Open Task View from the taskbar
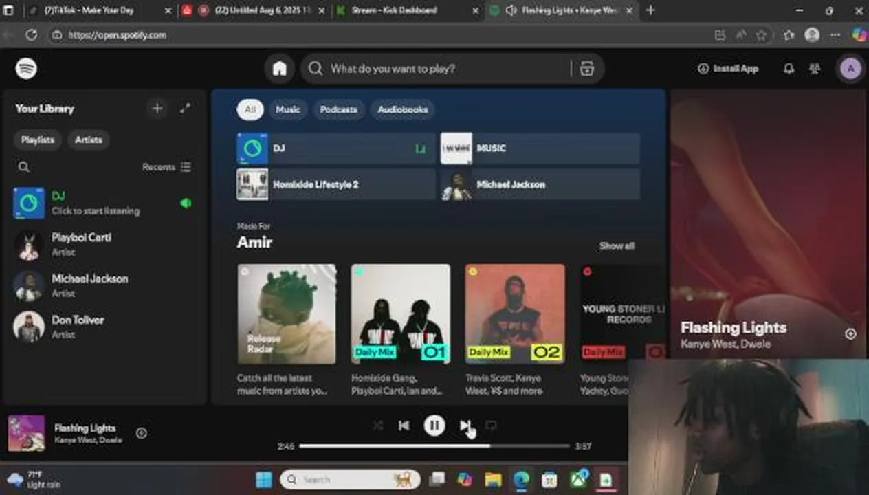Viewport: 869px width, 495px height. click(437, 479)
